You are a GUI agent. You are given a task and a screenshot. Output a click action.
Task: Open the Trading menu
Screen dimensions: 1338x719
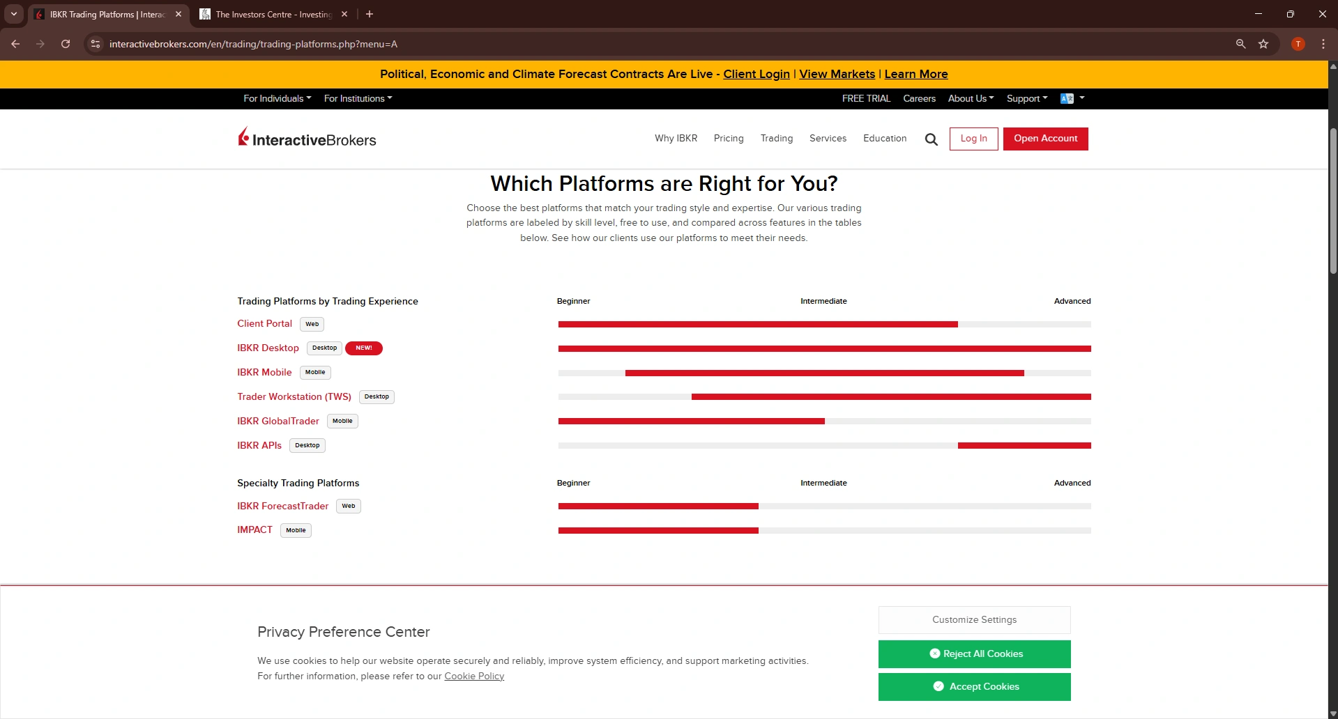coord(777,139)
